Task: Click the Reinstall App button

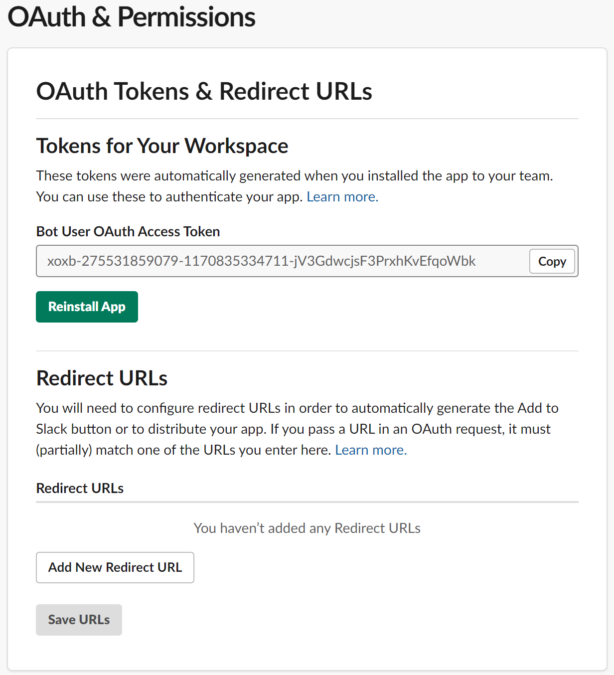Action: click(87, 307)
